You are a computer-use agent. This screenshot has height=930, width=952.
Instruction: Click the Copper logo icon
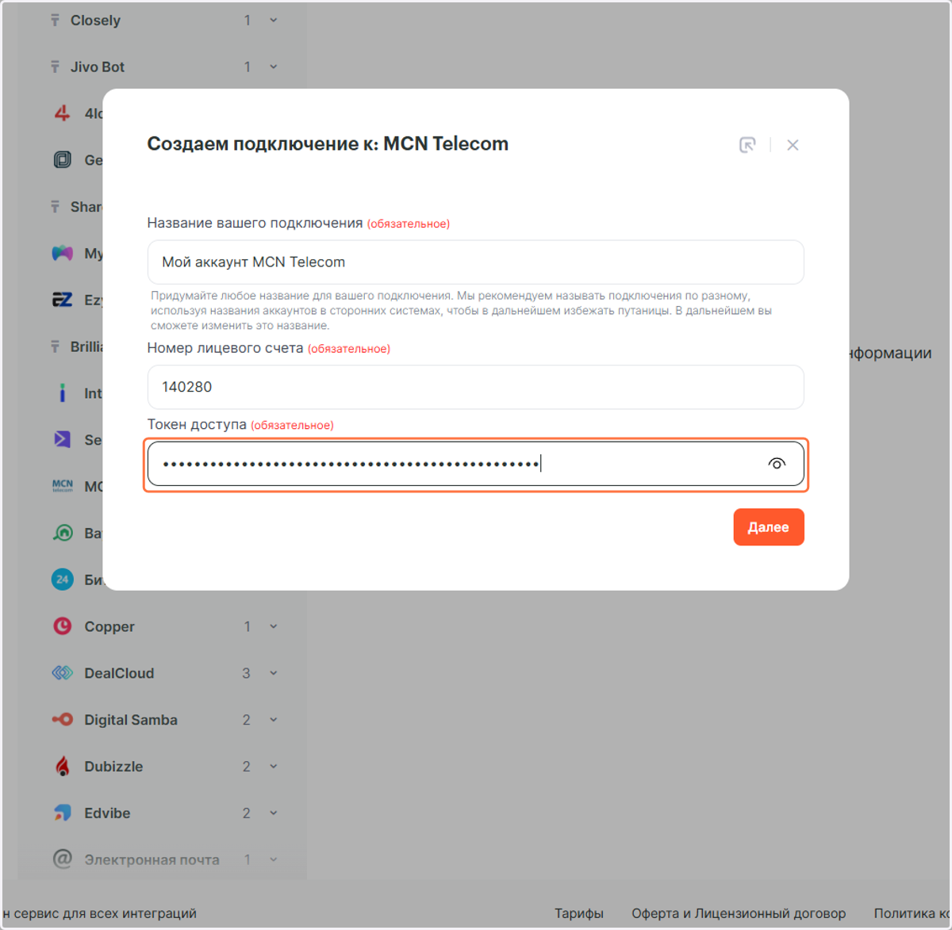[x=63, y=626]
